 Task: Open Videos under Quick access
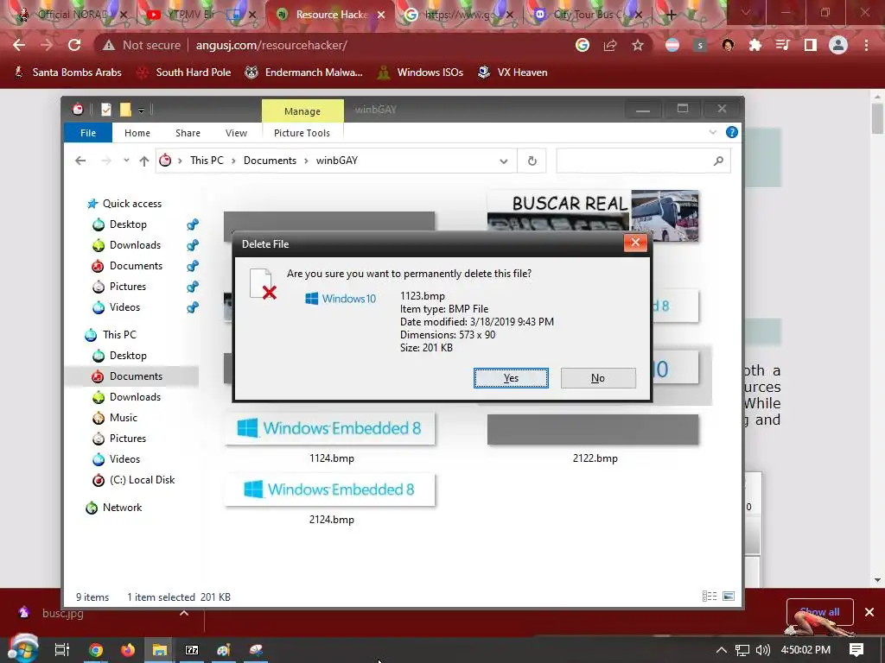click(124, 307)
